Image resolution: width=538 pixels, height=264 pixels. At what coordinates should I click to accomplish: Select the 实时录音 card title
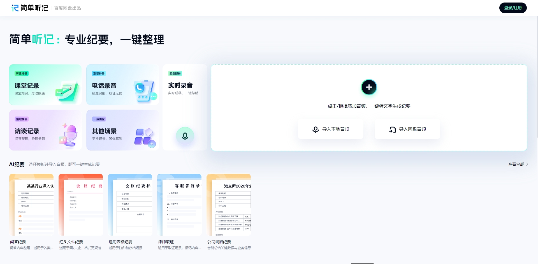point(180,85)
